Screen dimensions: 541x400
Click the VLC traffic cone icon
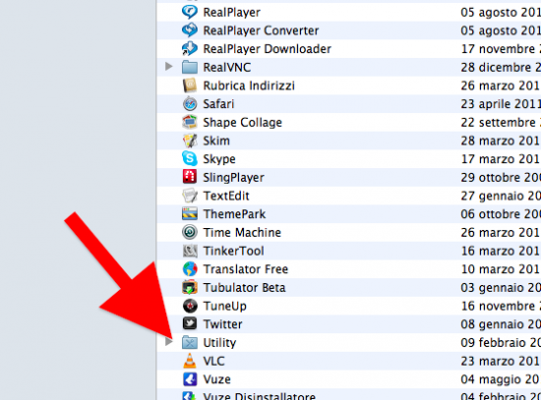190,361
